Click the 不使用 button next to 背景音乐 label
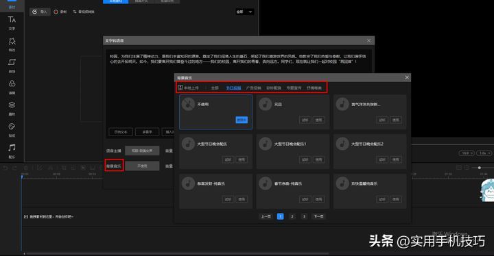Viewport: 494px width, 256px height. (142, 166)
